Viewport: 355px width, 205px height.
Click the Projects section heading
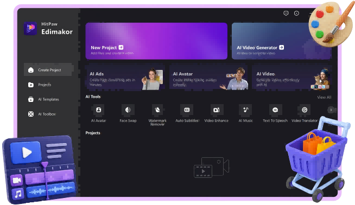coord(93,133)
